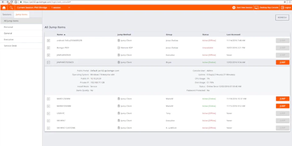Screen dimensions: 292x146
Task: Select the Executive jump group
Action: click(x=21, y=39)
